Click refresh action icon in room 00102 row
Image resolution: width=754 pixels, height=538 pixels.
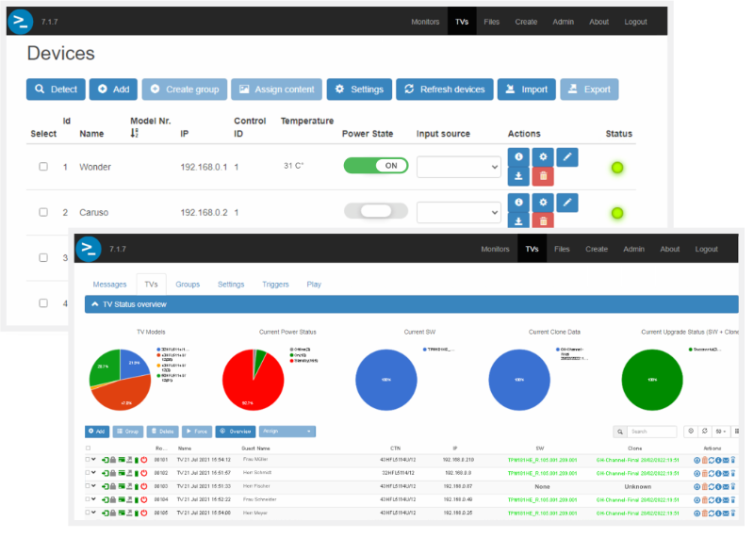[712, 474]
